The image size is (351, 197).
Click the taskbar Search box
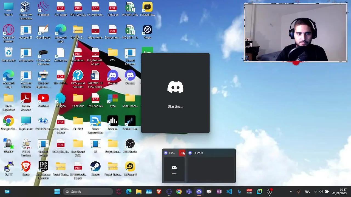tap(88, 192)
